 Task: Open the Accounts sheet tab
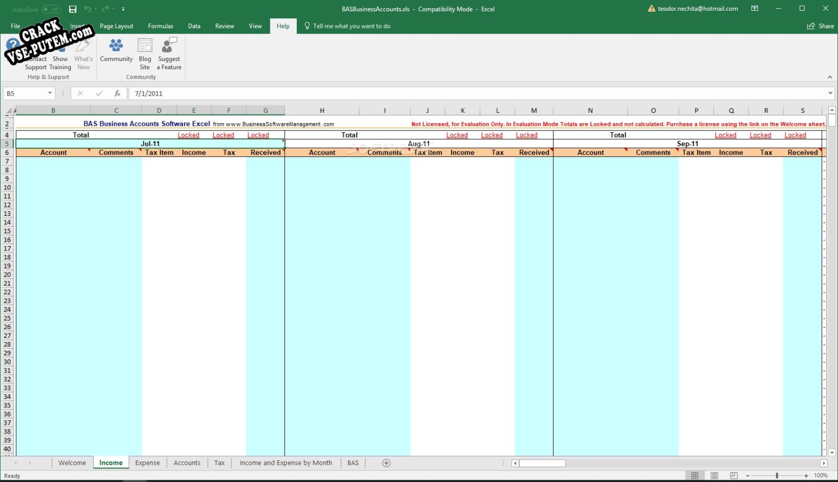pos(187,463)
